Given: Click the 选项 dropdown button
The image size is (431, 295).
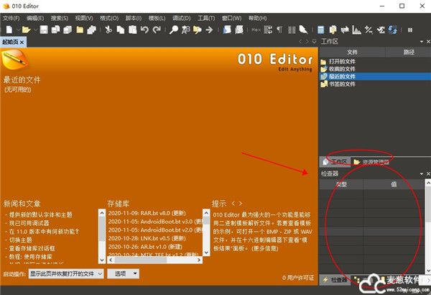Looking at the screenshot, I should 123,274.
